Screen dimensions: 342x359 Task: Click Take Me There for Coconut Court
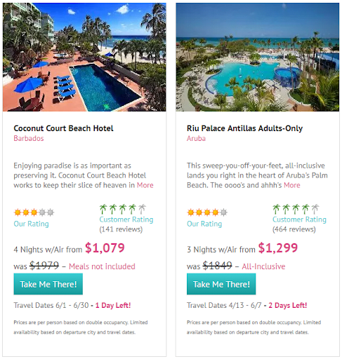[48, 284]
